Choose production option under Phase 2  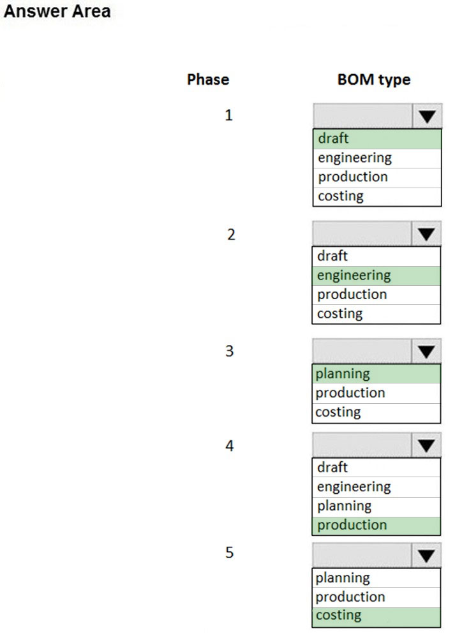(376, 295)
